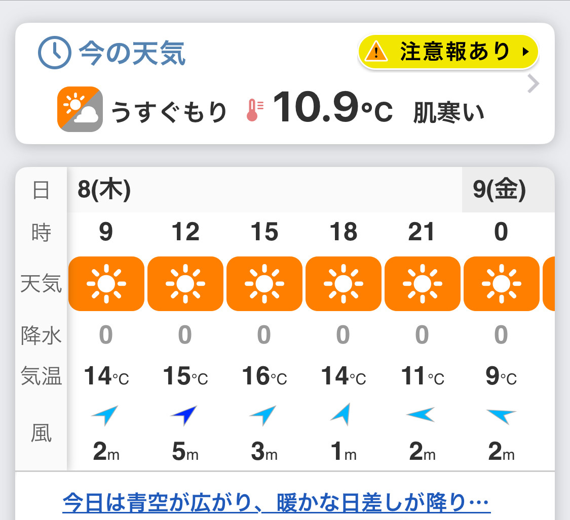The height and width of the screenshot is (520, 570).
Task: Click the 今の天気 heading
Action: coord(132,53)
